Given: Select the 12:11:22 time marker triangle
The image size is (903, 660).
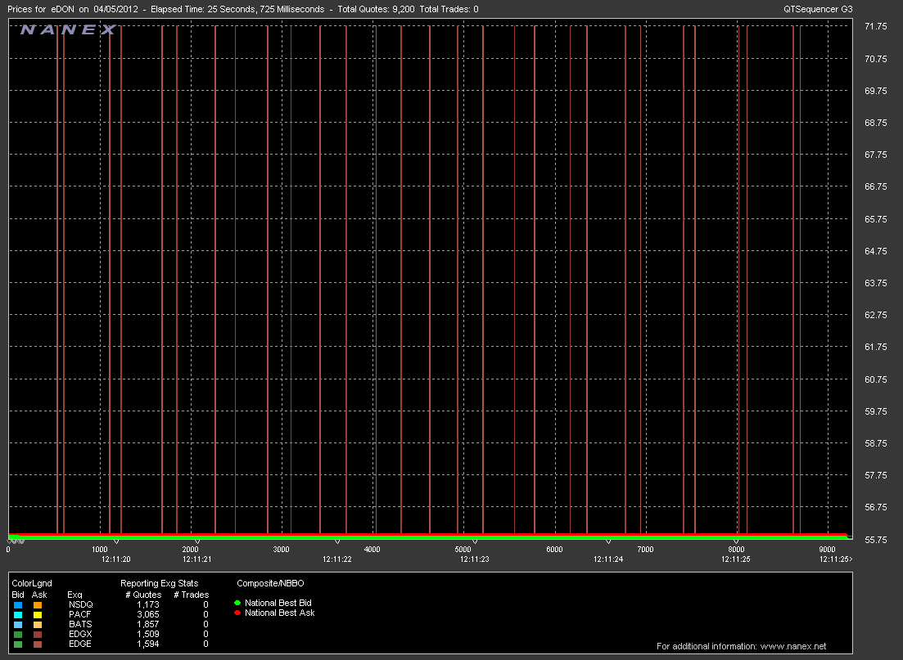Looking at the screenshot, I should coord(337,542).
